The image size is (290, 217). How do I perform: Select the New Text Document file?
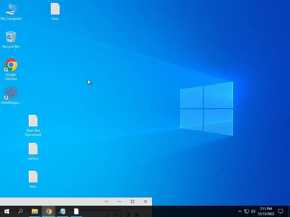click(x=33, y=126)
